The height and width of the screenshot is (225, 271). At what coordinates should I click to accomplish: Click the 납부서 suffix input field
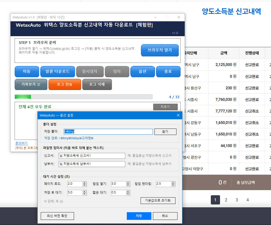pyautogui.click(x=92, y=164)
